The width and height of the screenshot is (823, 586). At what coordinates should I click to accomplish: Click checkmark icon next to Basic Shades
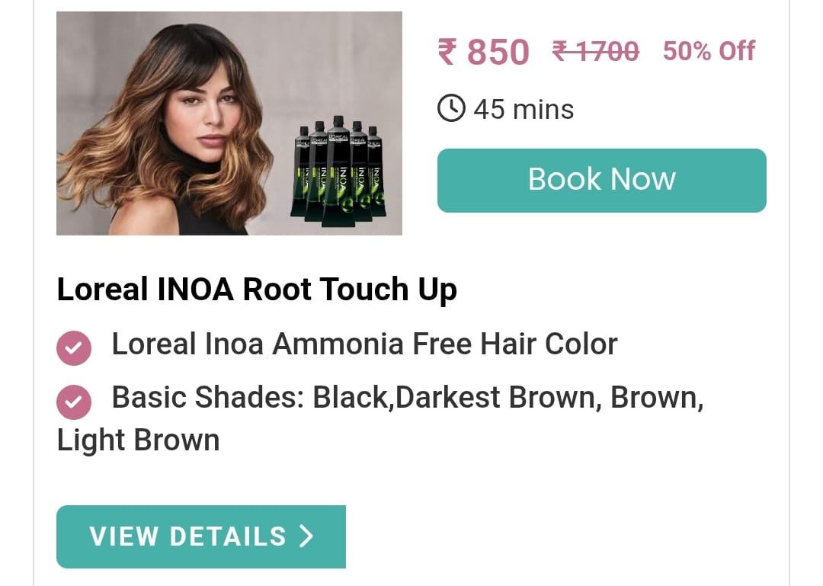(x=73, y=402)
